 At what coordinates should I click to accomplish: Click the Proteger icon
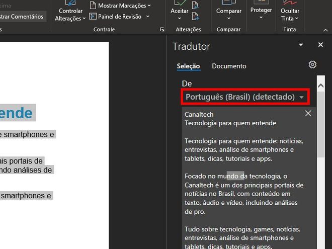(261, 2)
